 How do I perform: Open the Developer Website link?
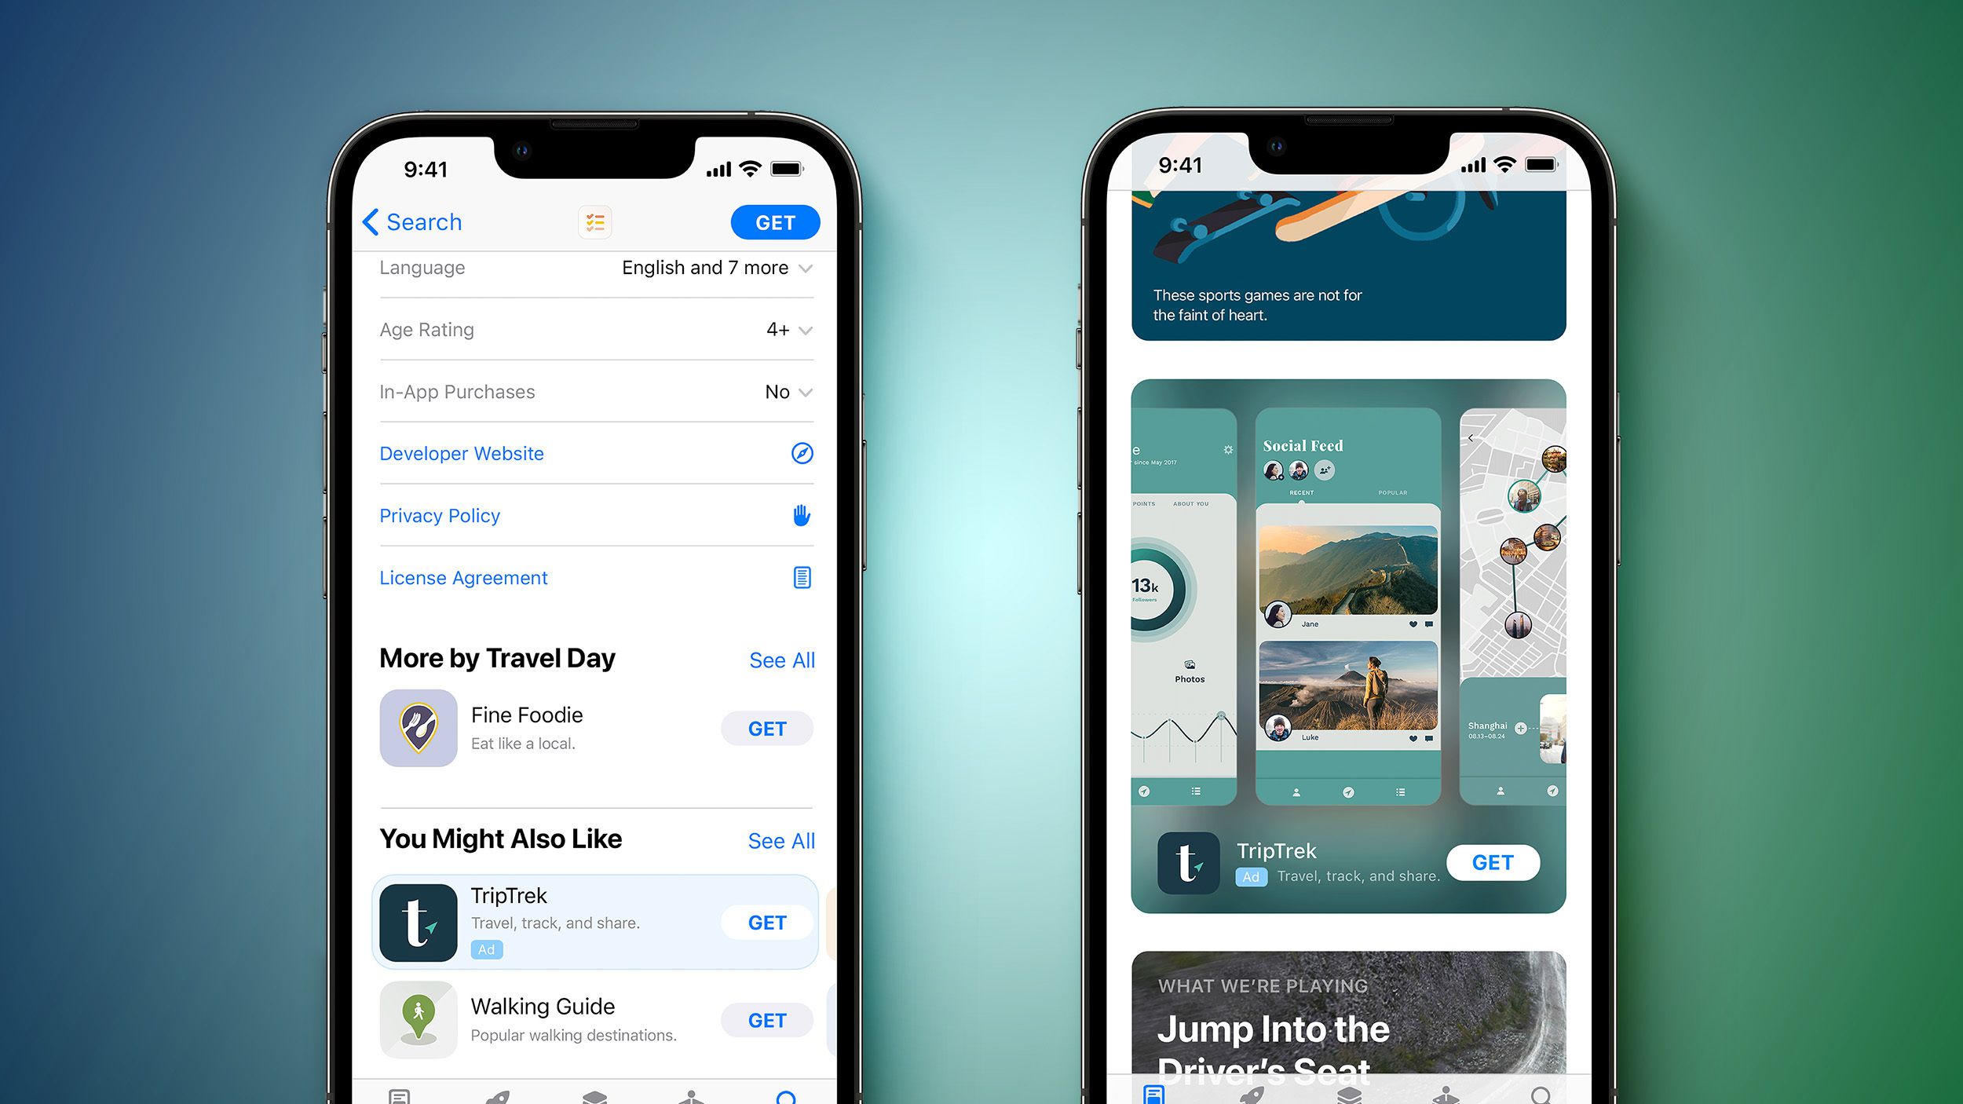click(461, 453)
